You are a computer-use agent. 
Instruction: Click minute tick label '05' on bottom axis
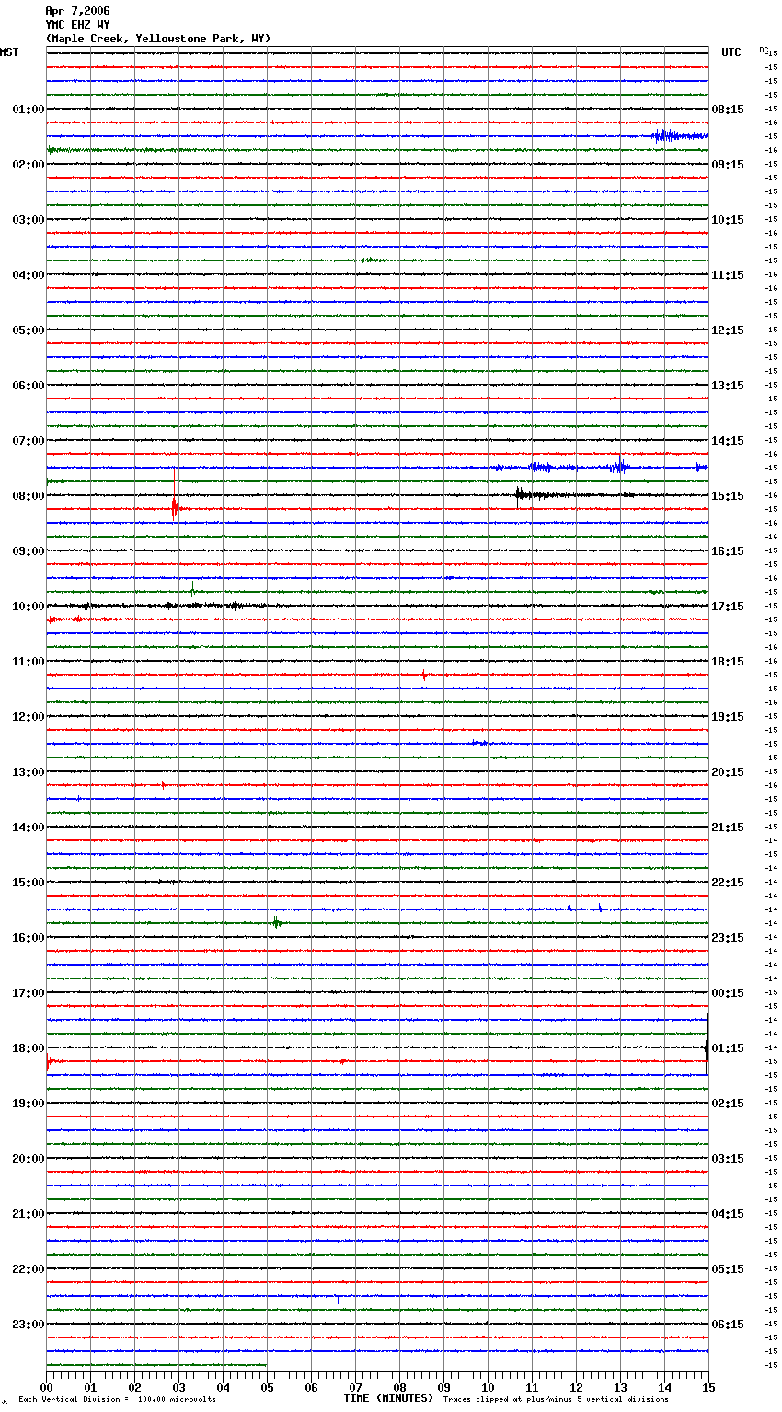pyautogui.click(x=267, y=1387)
